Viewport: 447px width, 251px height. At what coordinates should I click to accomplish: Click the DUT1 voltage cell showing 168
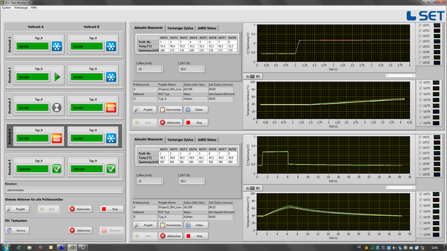(x=164, y=51)
